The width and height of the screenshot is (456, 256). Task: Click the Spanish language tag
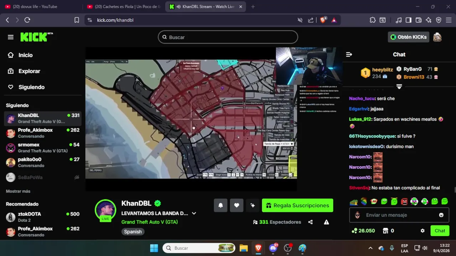[x=133, y=231]
